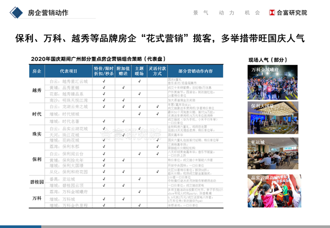Click the 景气 label in the header
Screen dimensions: 330x228
click(x=201, y=13)
